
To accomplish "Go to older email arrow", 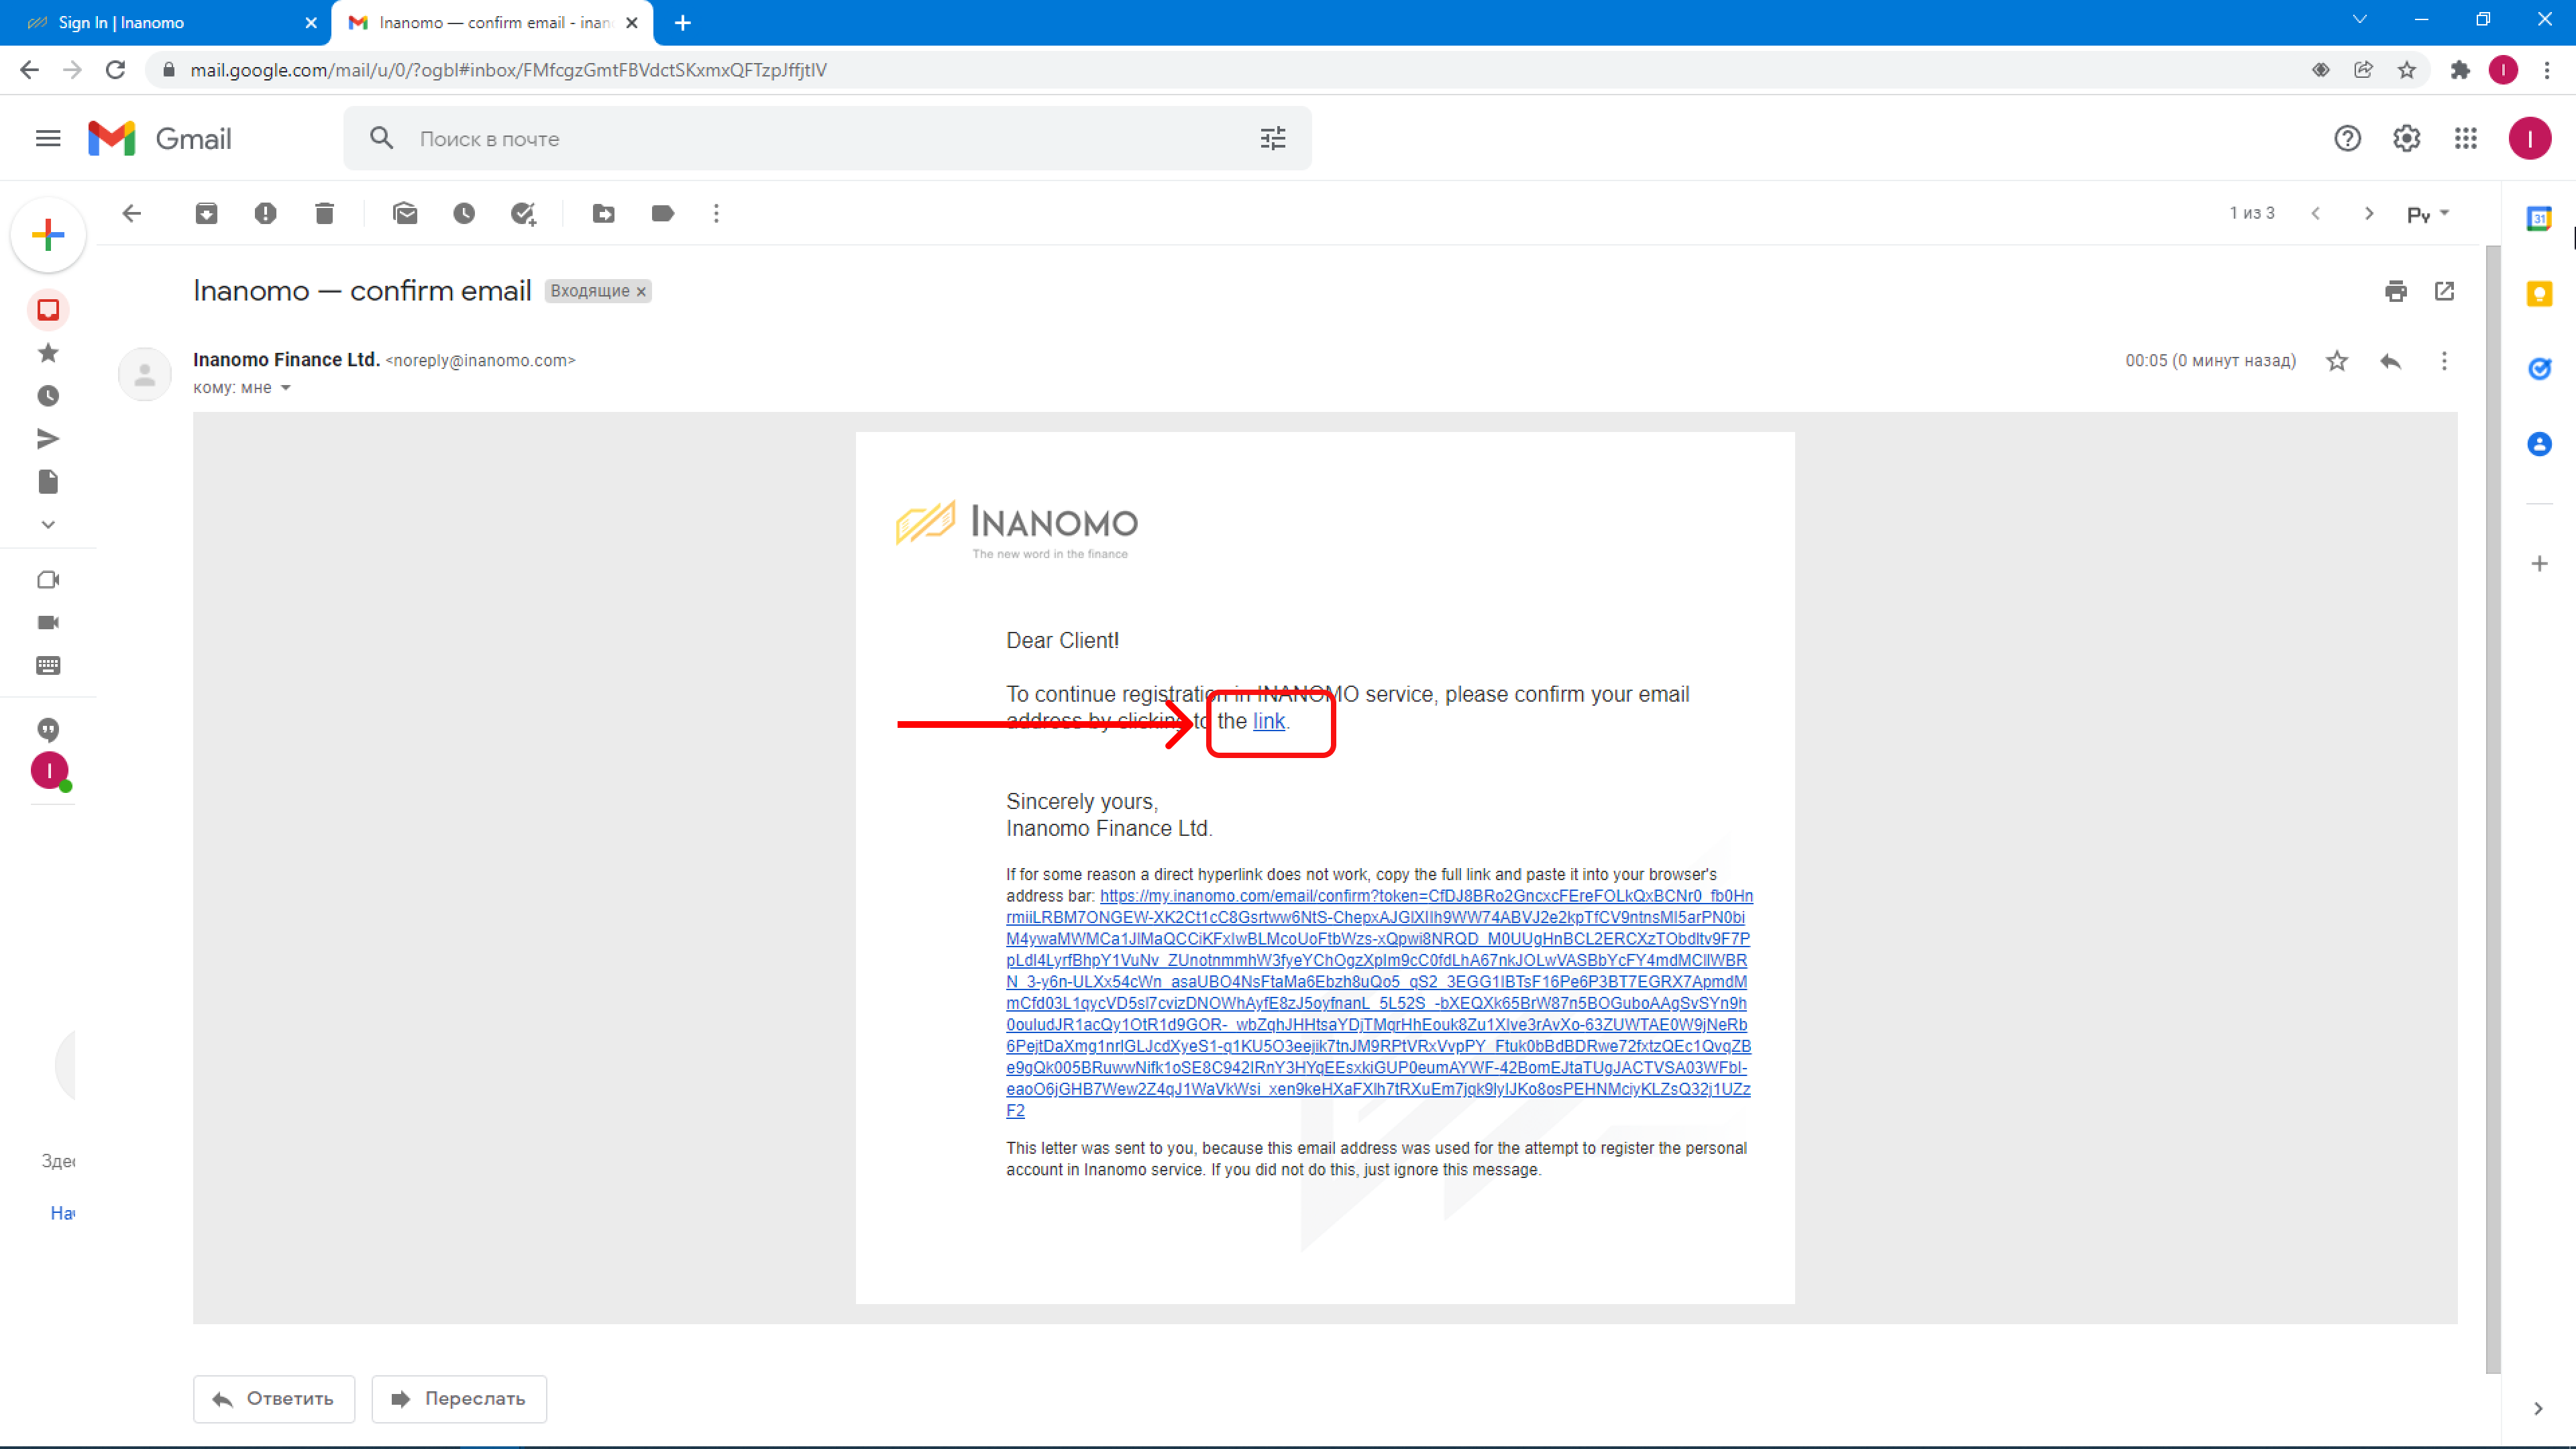I will point(2368,213).
